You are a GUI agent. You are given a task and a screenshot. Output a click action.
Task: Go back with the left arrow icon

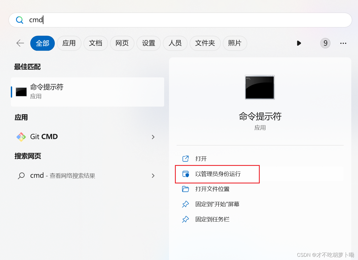point(20,43)
